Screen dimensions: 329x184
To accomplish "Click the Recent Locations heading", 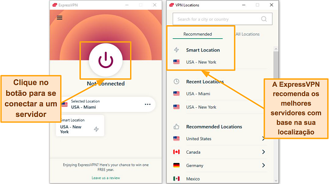I will pyautogui.click(x=205, y=82).
